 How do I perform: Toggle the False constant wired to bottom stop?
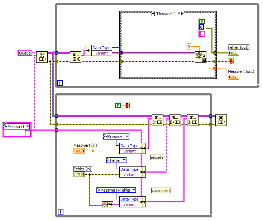point(118,105)
